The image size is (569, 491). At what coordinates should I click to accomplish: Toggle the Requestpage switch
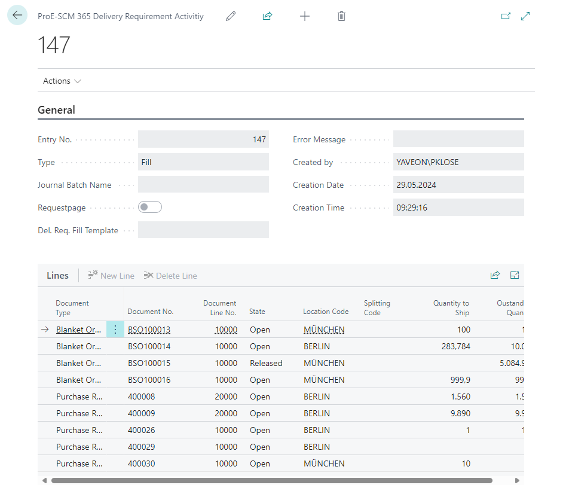150,207
